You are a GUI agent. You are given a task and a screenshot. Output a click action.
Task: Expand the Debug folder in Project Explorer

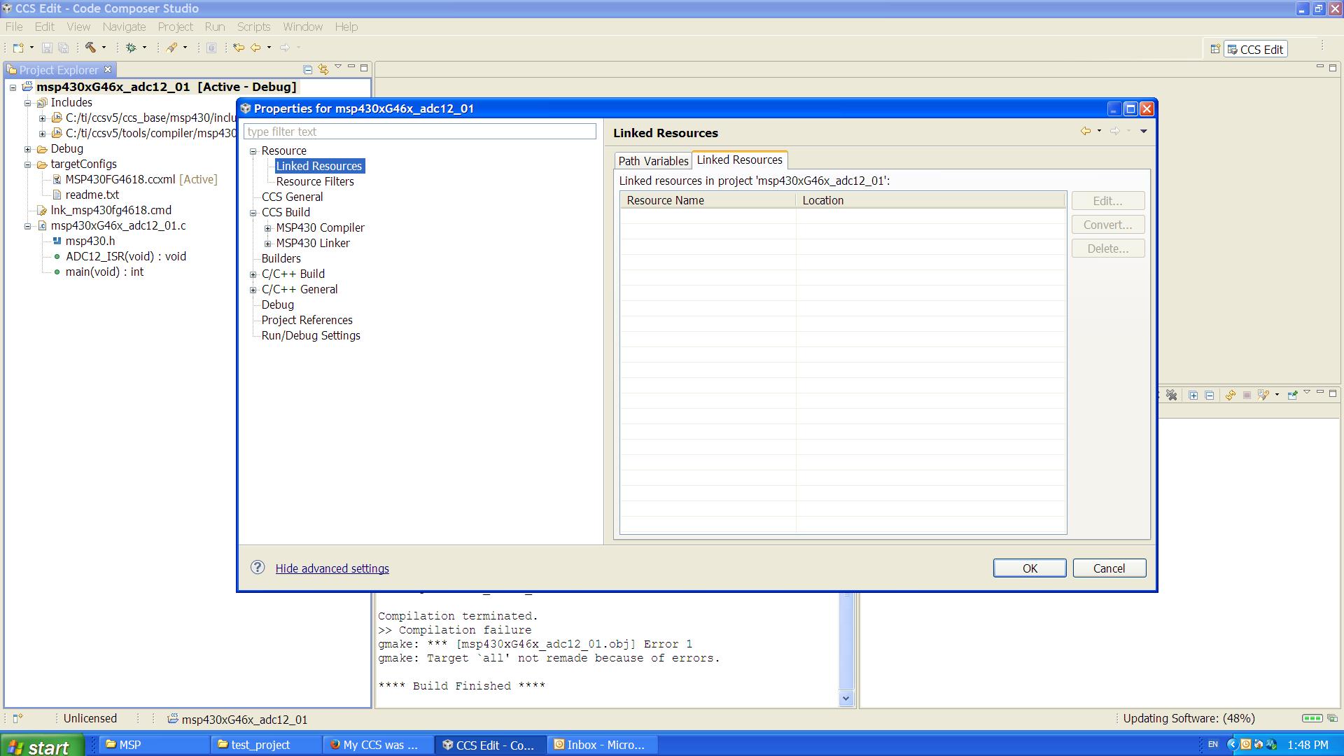[28, 149]
